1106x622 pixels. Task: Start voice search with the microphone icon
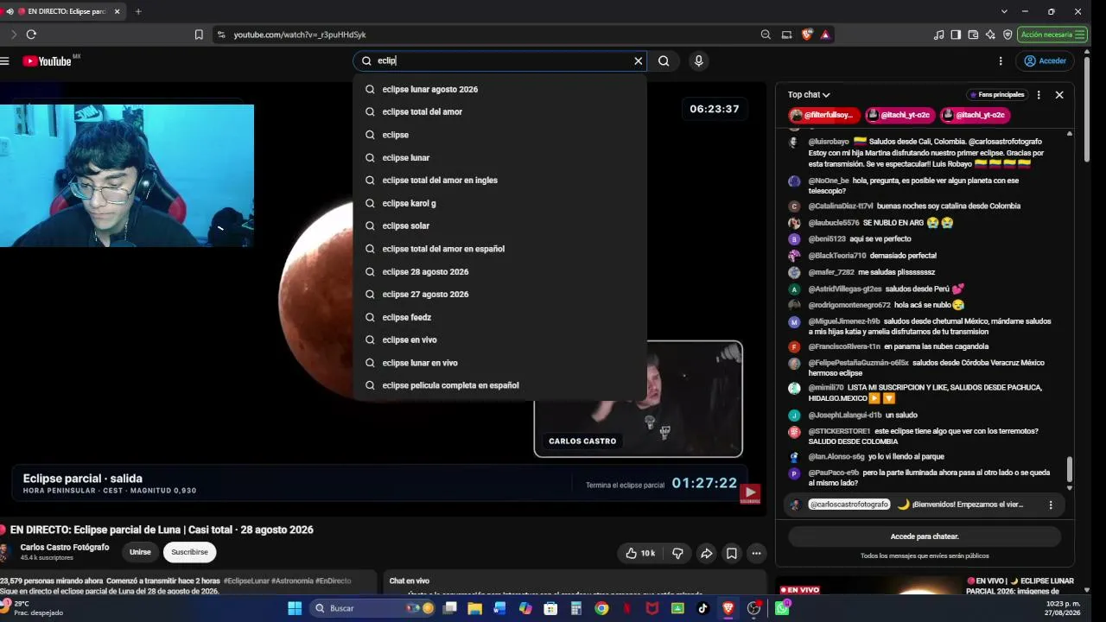(699, 61)
